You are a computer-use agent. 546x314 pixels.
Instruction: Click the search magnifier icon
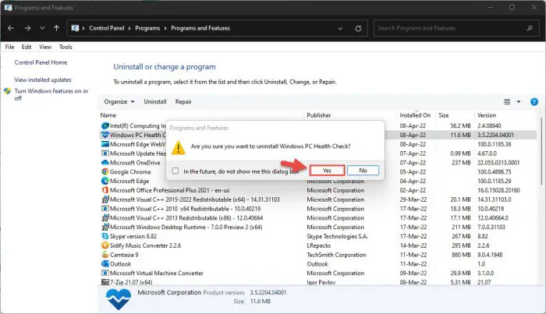(530, 28)
